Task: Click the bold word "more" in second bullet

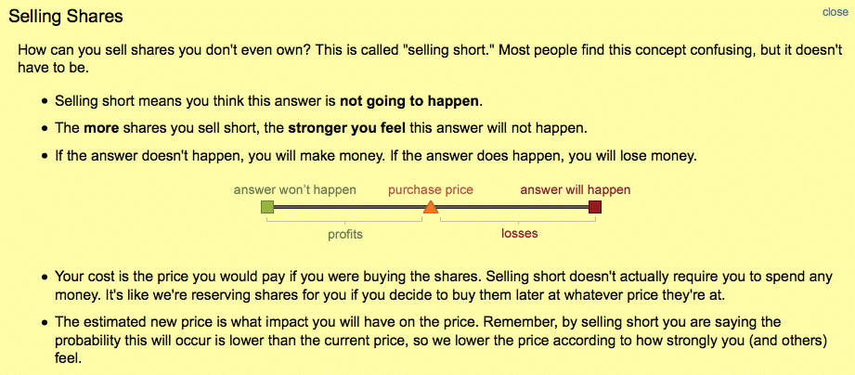Action: (98, 129)
